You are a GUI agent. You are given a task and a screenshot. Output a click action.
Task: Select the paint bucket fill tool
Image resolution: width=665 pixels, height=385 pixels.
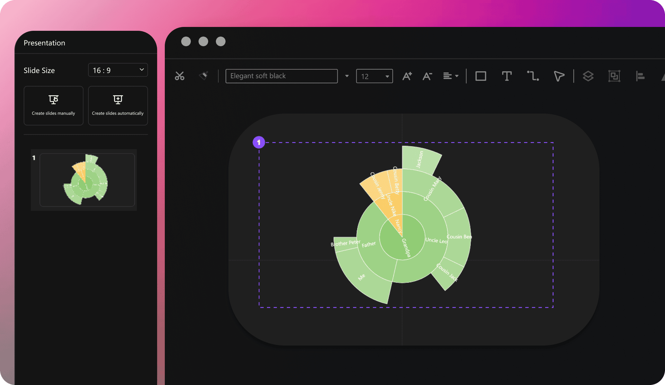pos(204,76)
